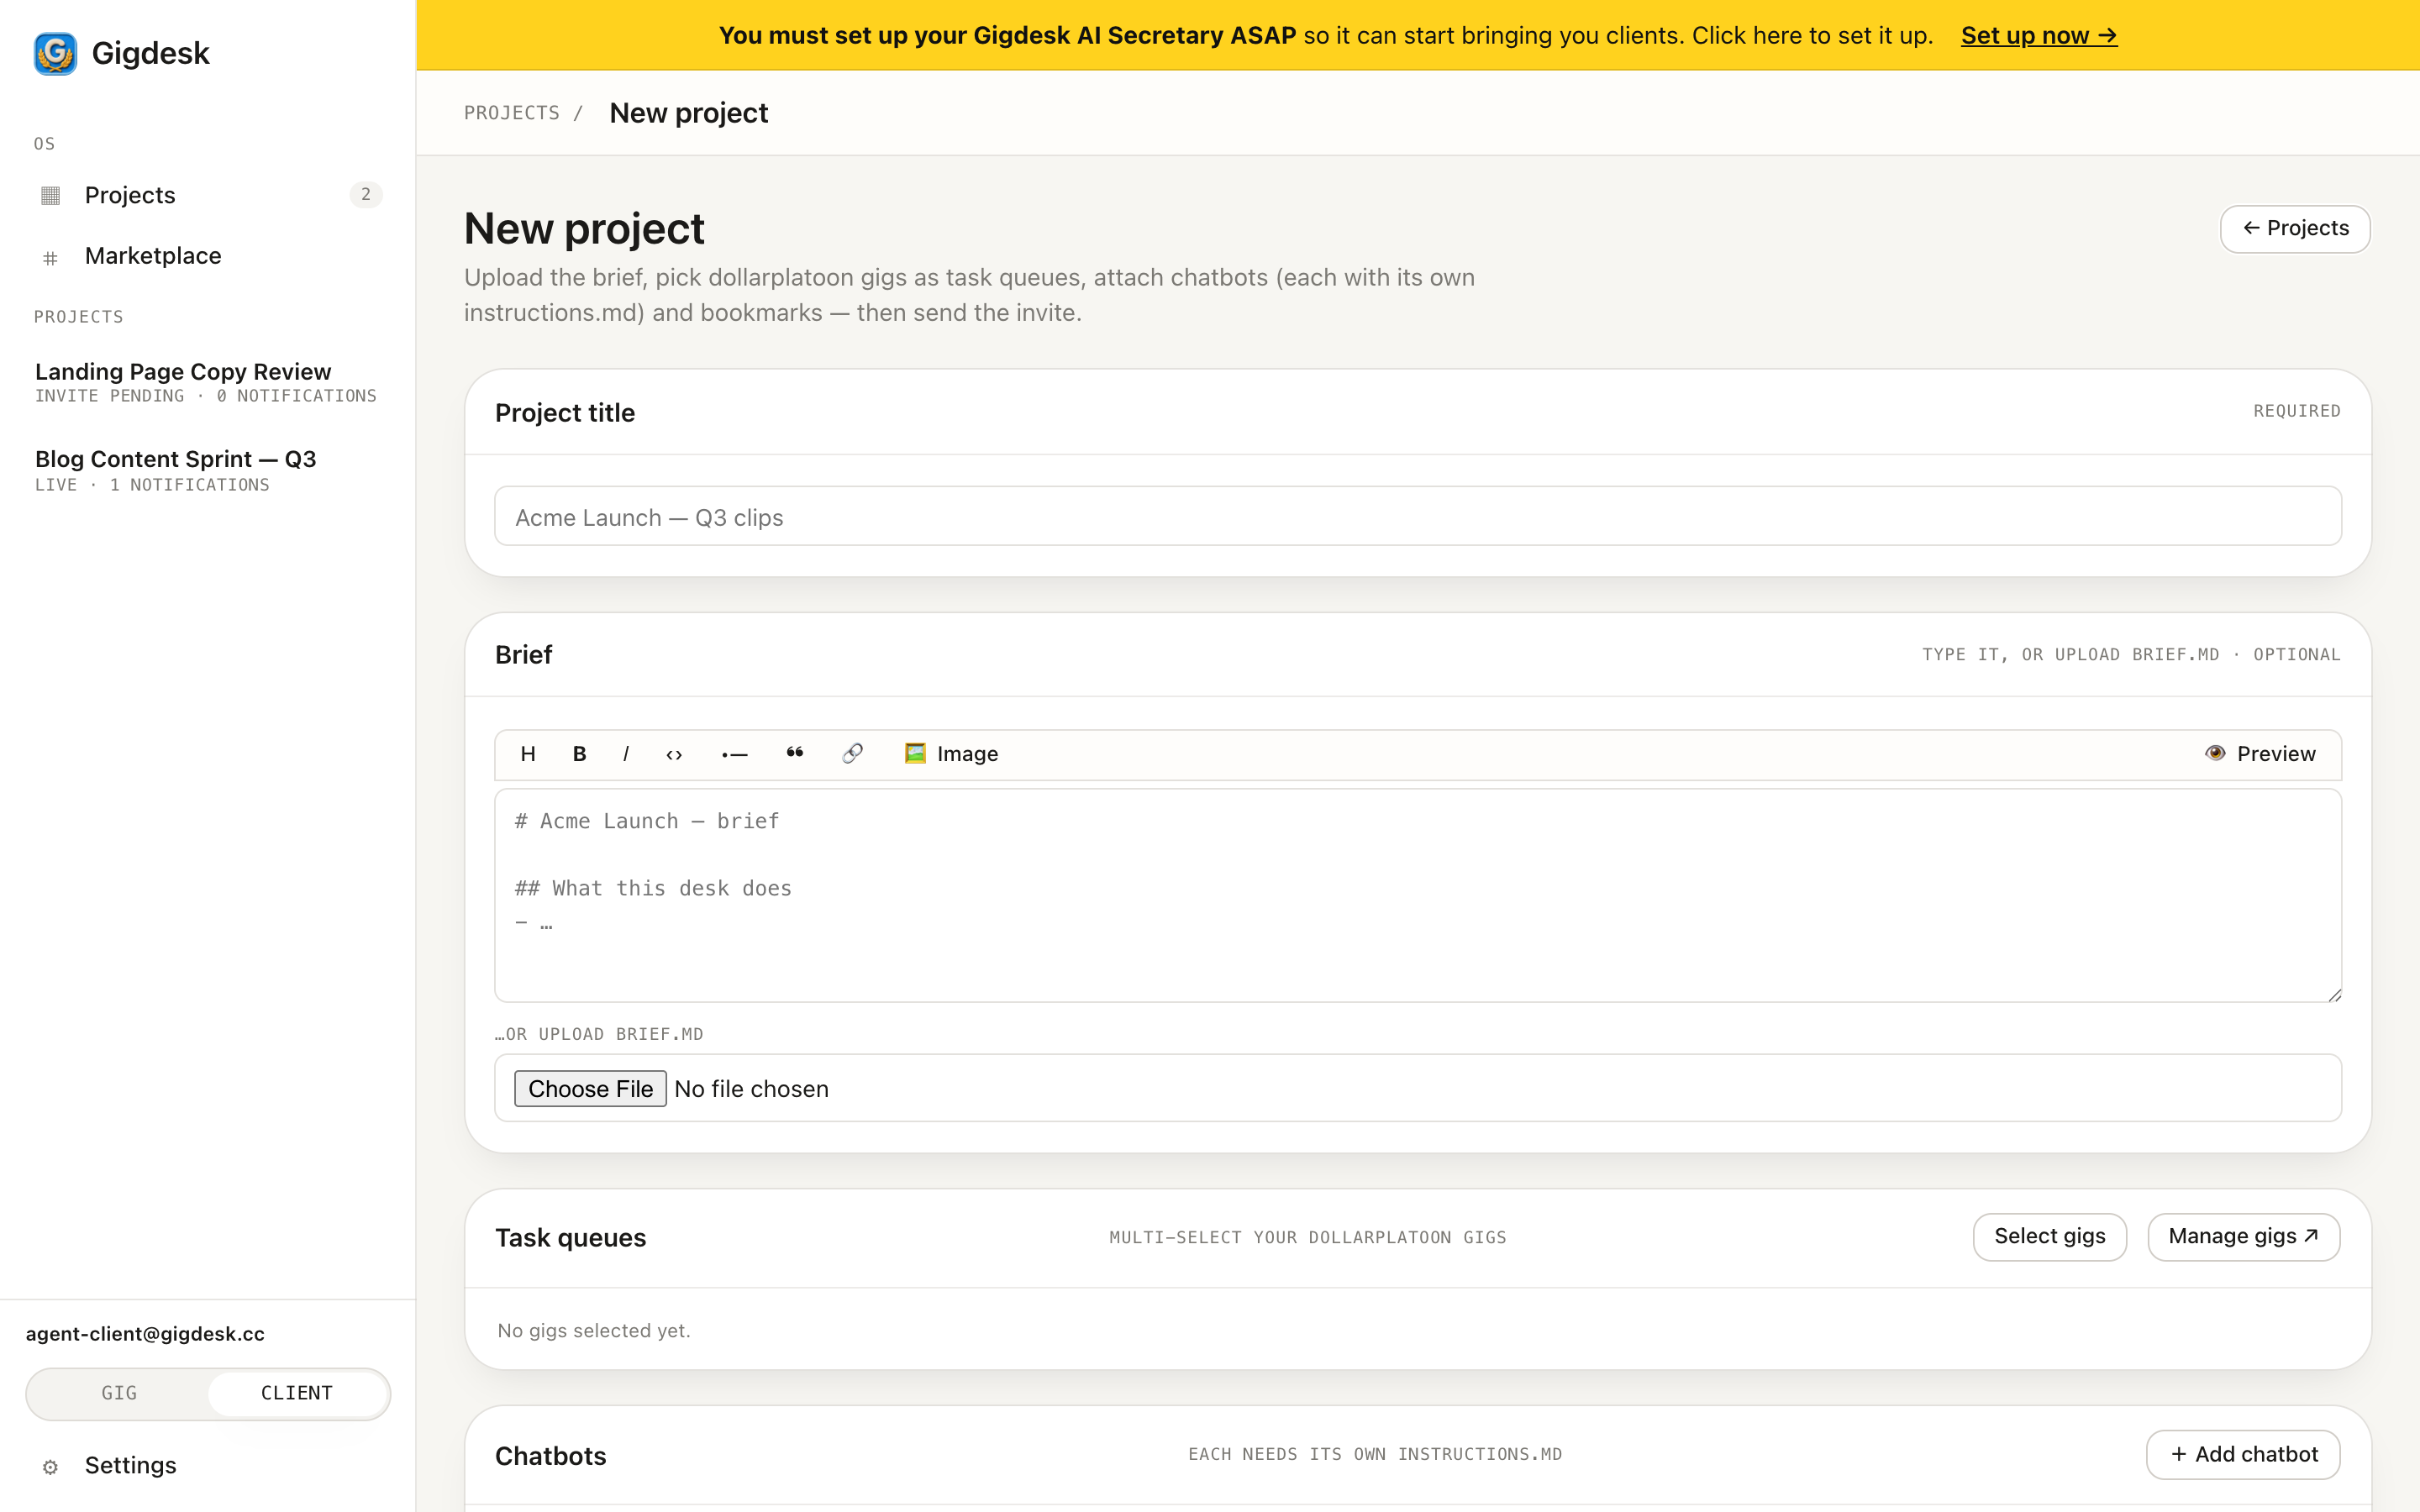Screen dimensions: 2420x1512
Task: Open Projects in the sidebar
Action: click(208, 195)
